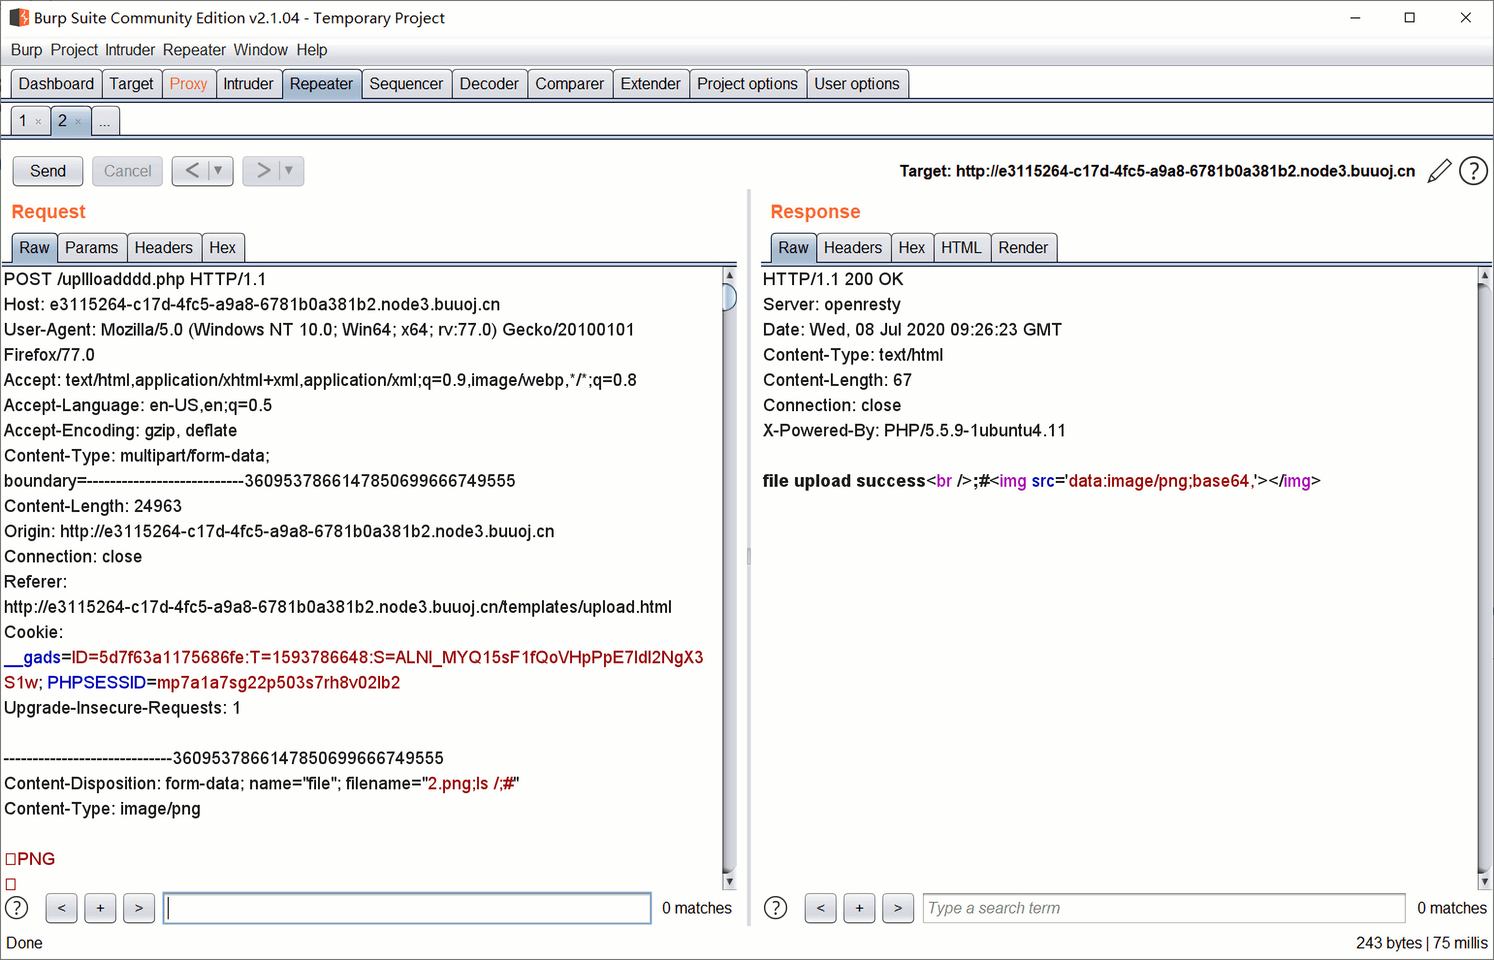The width and height of the screenshot is (1494, 960).
Task: Click previous match button in response search
Action: tap(820, 908)
